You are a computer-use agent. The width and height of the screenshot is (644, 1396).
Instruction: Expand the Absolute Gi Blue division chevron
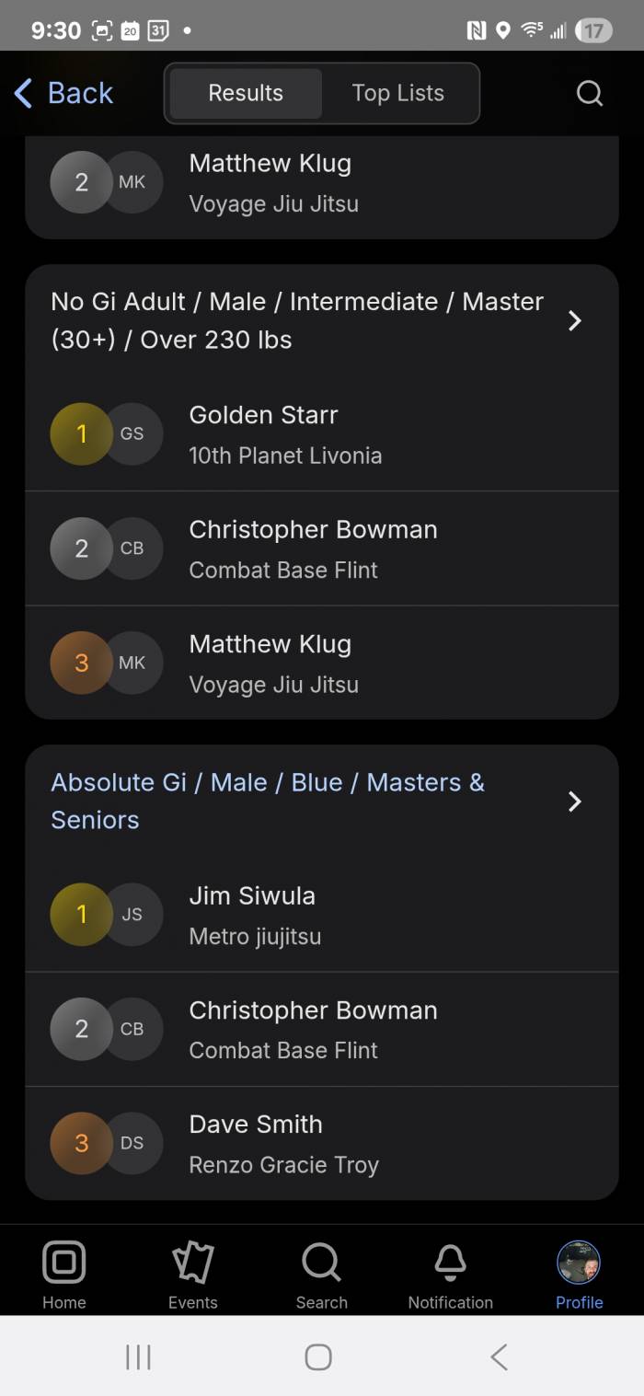pyautogui.click(x=575, y=802)
